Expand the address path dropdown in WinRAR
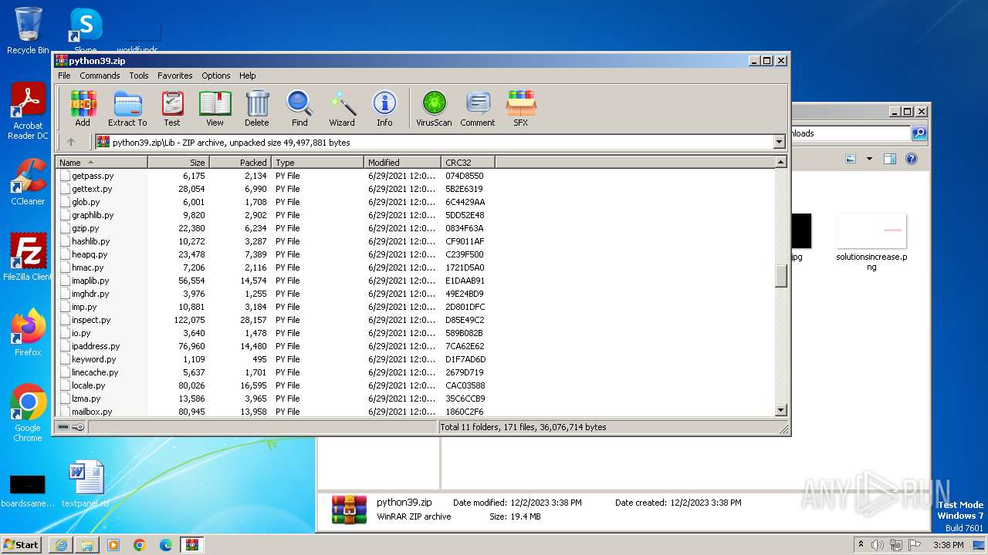This screenshot has width=988, height=555. 779,142
